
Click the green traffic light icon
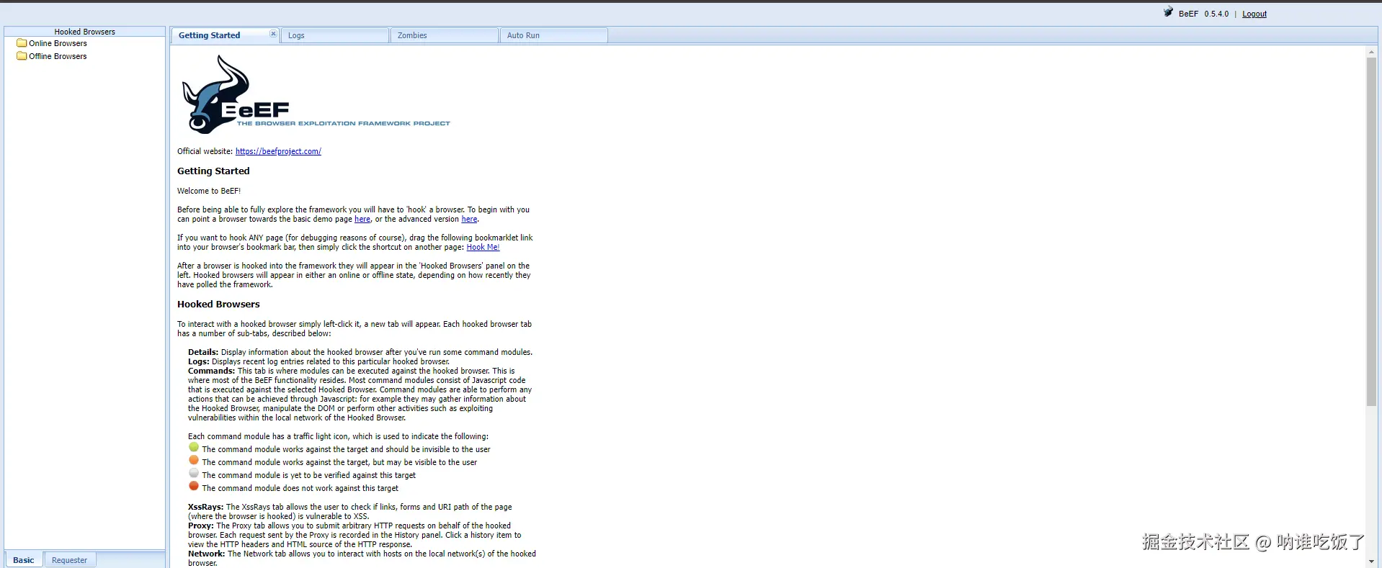[x=193, y=447]
